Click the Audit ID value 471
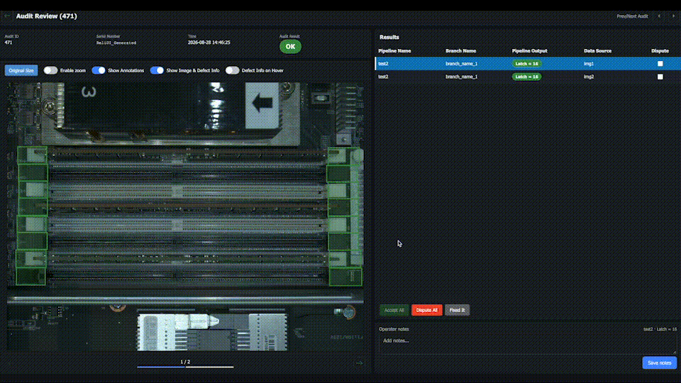The height and width of the screenshot is (383, 681). click(9, 43)
